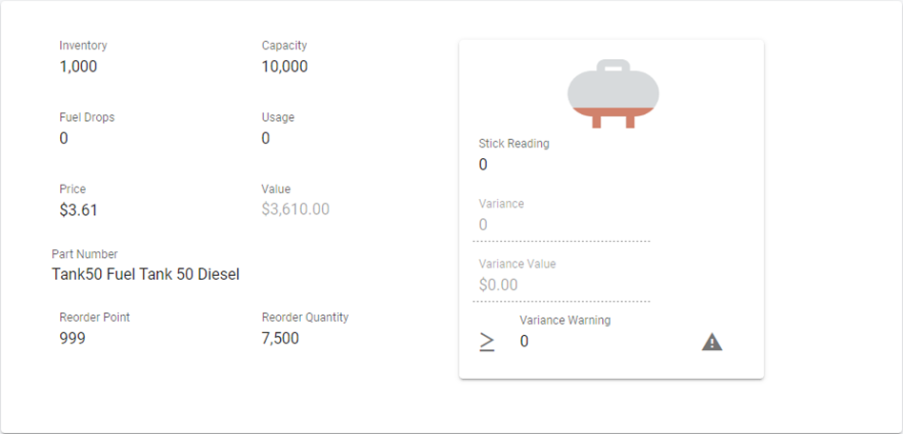Screen dimensions: 903x434
Task: Click the Capacity value 10,000
Action: 284,67
